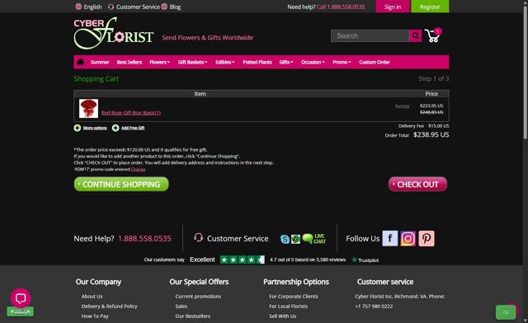Go to home via house icon
The width and height of the screenshot is (528, 323).
tap(80, 62)
